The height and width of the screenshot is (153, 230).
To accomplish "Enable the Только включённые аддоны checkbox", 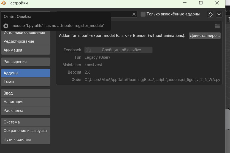I will (143, 14).
